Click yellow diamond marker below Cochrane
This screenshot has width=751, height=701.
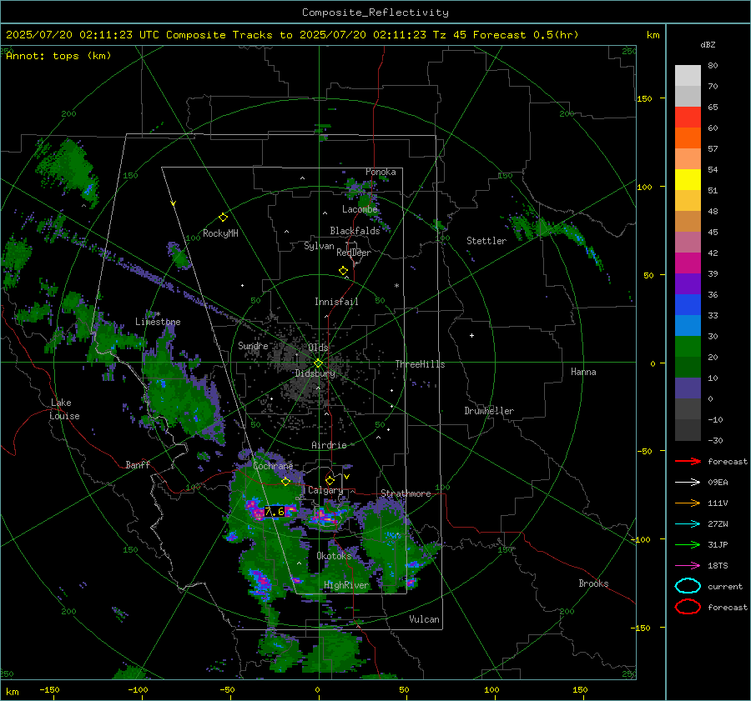285,482
